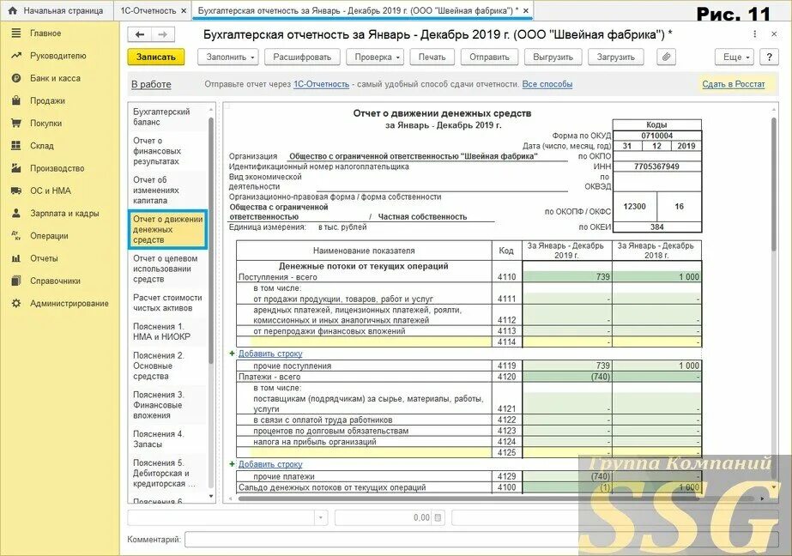This screenshot has width=792, height=556.
Task: Open the В работе status link
Action: [151, 84]
